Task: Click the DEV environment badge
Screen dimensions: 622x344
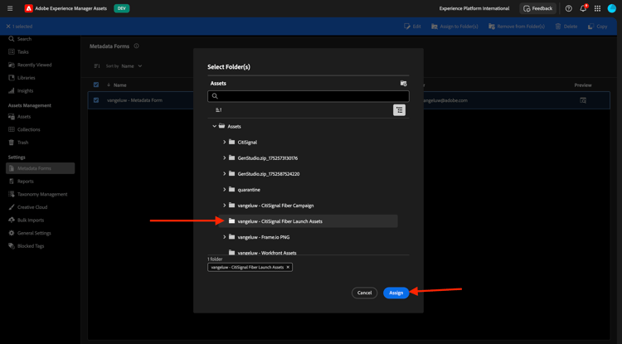Action: pos(121,8)
